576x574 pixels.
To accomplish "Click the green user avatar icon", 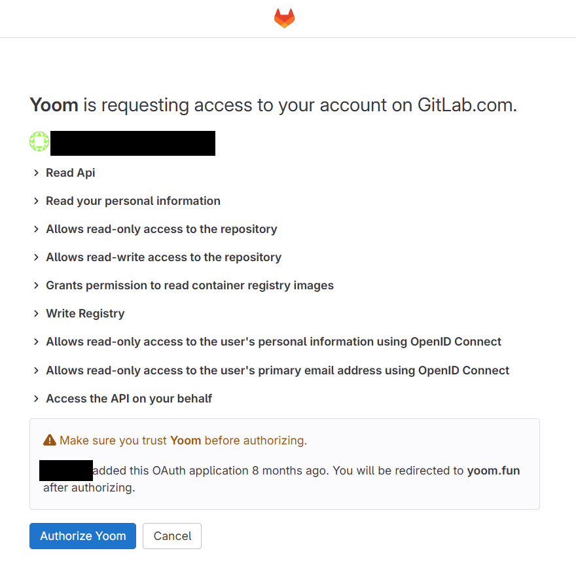I will (x=39, y=141).
